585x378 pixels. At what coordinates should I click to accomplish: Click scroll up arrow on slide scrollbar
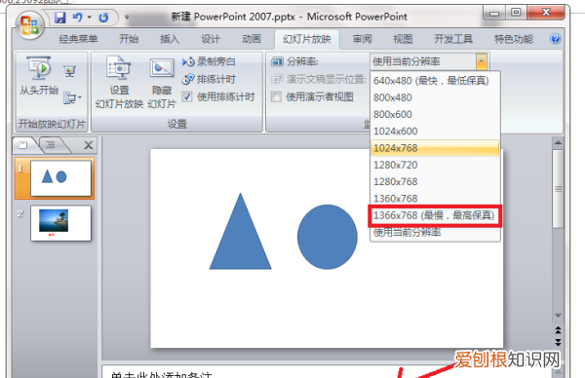(x=558, y=143)
